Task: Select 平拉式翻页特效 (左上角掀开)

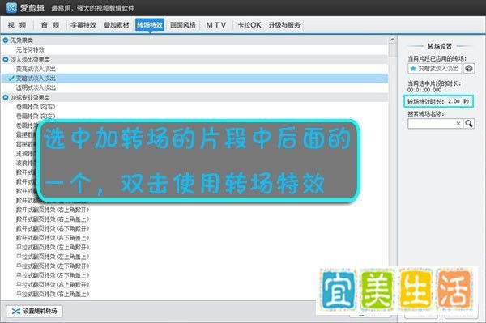Action: [x=53, y=247]
